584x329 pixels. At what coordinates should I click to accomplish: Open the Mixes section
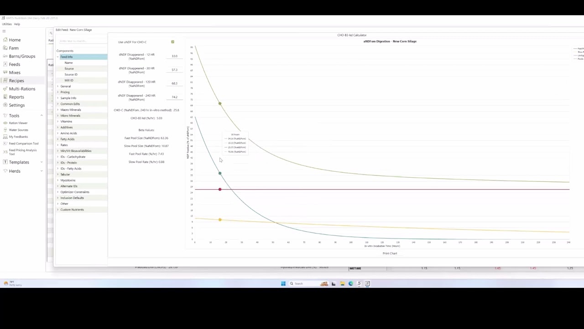coord(15,73)
